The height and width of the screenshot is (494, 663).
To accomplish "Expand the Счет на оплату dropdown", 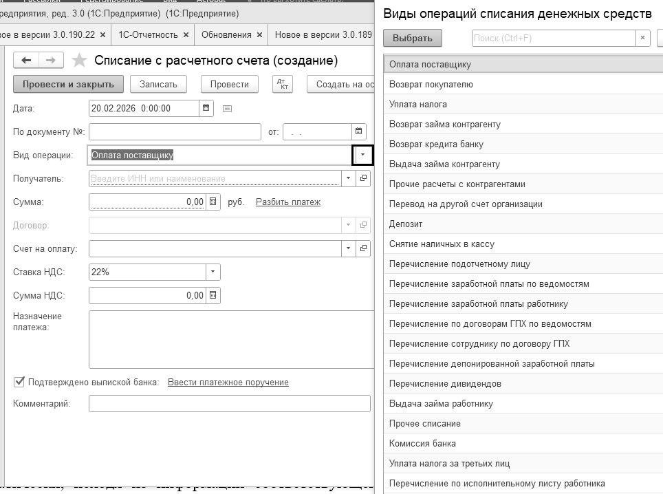I will coord(348,248).
